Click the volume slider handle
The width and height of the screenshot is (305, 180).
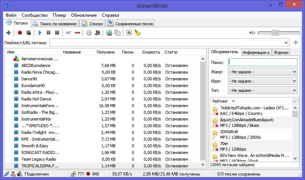pos(275,33)
